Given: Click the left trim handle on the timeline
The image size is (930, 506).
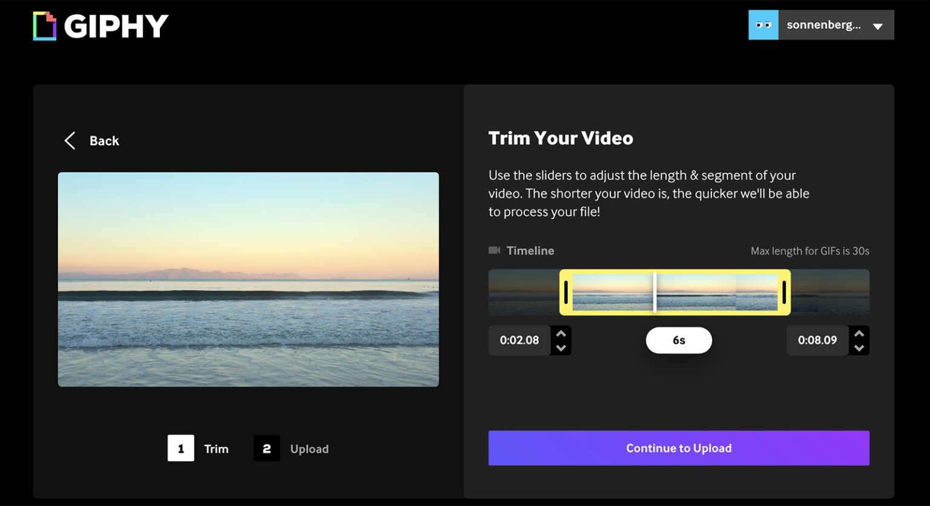Looking at the screenshot, I should (x=566, y=292).
